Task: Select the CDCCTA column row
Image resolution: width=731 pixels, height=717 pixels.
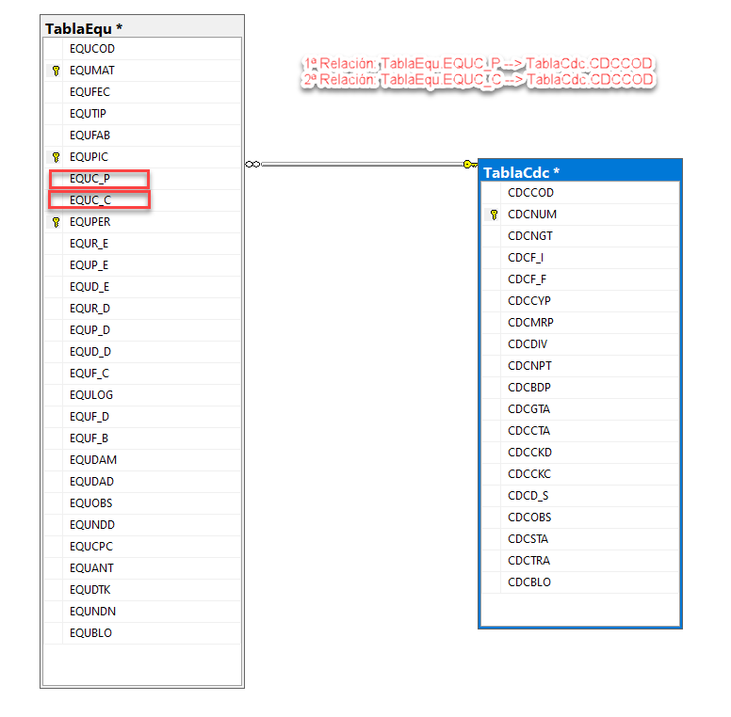Action: (x=580, y=431)
